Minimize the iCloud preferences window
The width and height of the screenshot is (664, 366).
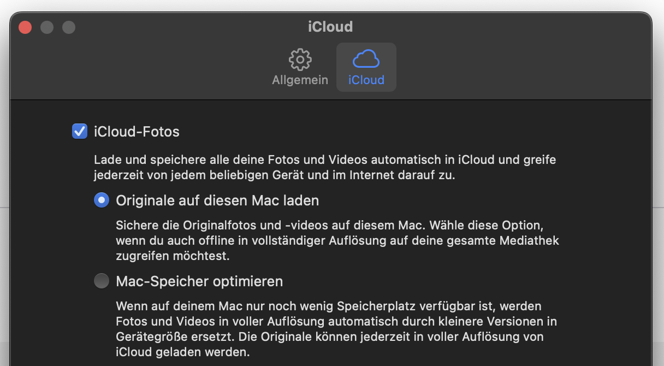pyautogui.click(x=47, y=27)
